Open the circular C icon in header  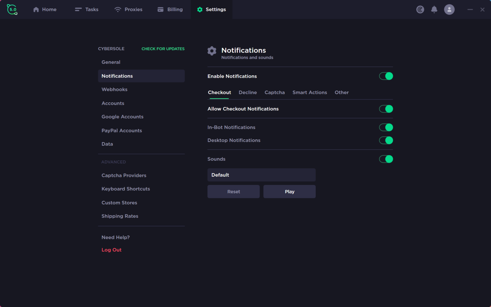420,9
